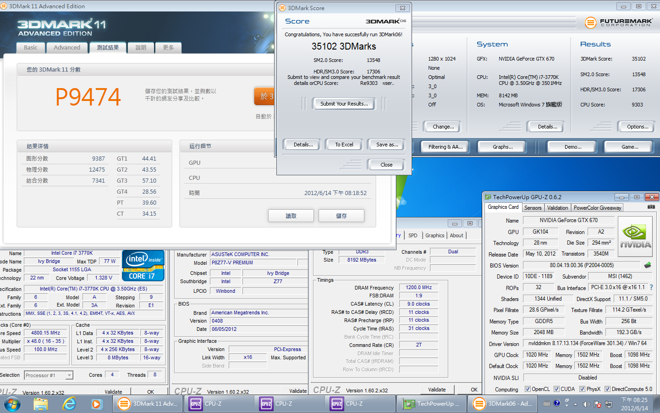Click the Save as... button
This screenshot has height=413, width=660.
tap(387, 145)
